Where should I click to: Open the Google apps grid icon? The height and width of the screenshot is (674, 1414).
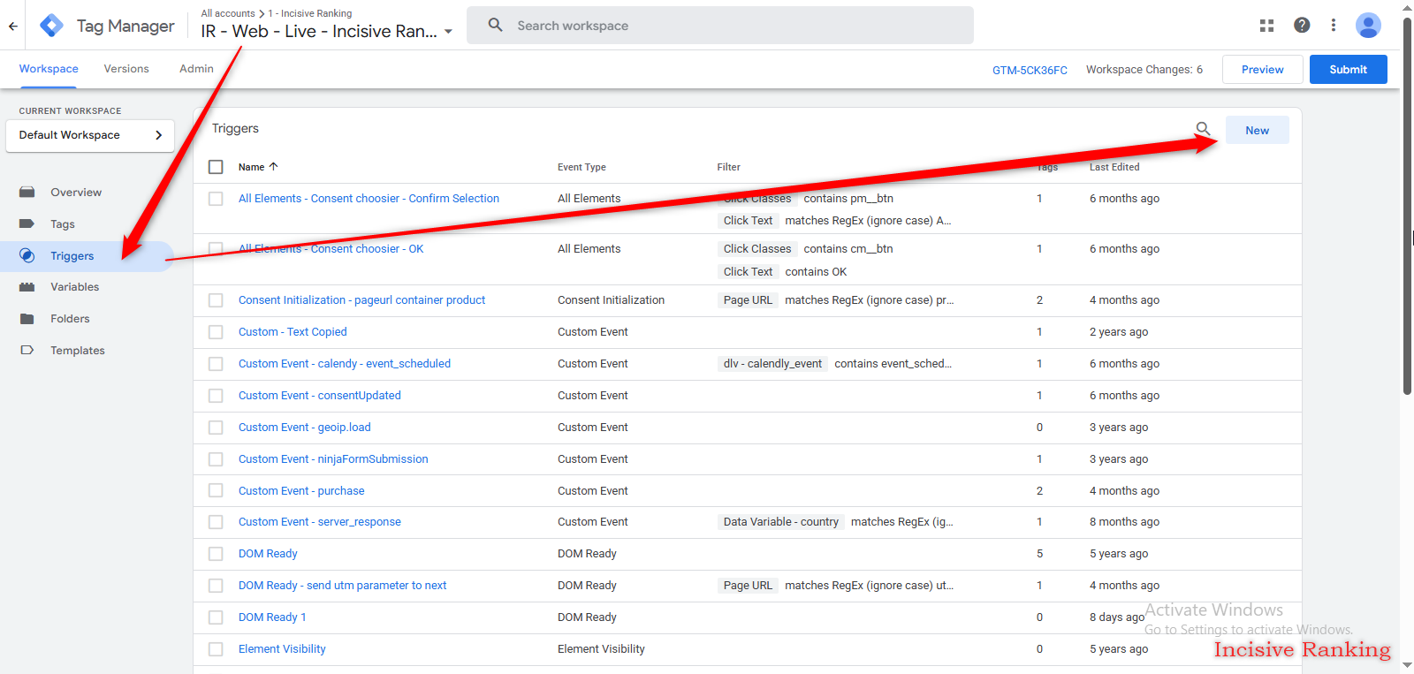pos(1266,26)
